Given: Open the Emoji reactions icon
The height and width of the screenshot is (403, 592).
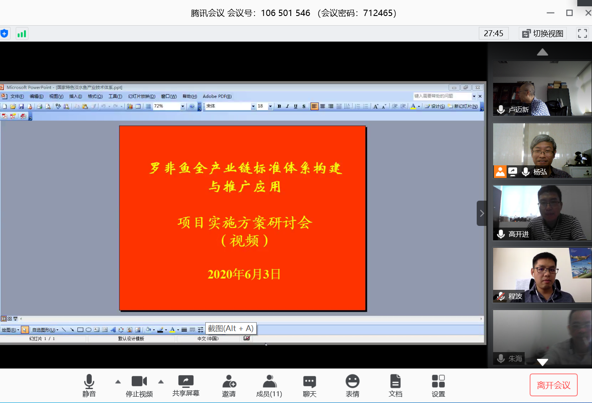Looking at the screenshot, I should [x=352, y=385].
